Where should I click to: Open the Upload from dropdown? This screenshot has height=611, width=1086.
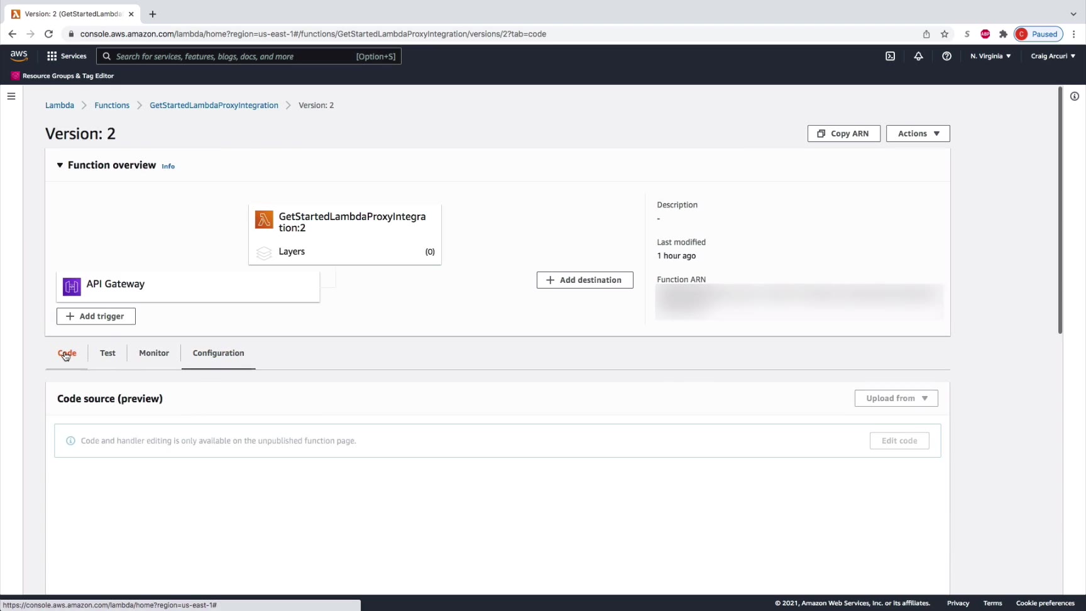(x=896, y=398)
